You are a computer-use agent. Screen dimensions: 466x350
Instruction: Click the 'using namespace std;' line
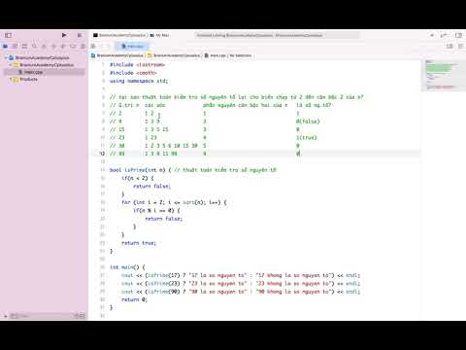tap(139, 81)
